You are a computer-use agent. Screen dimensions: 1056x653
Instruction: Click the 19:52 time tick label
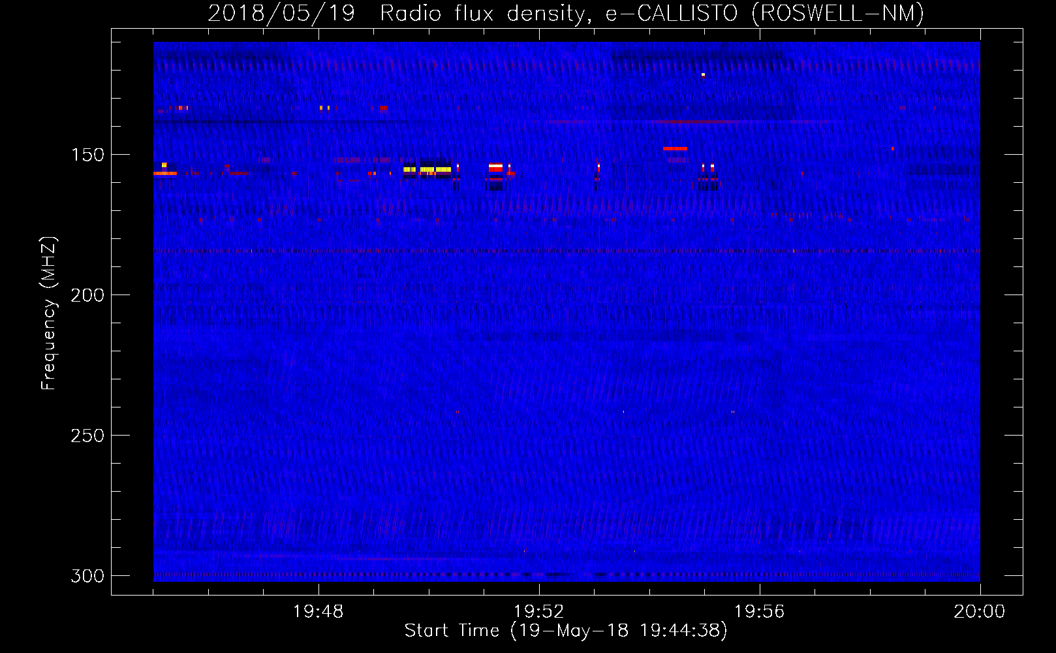coord(539,612)
